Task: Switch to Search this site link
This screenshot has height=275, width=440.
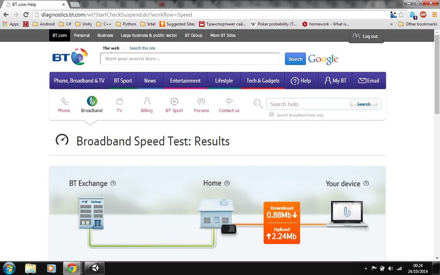Action: pos(142,48)
